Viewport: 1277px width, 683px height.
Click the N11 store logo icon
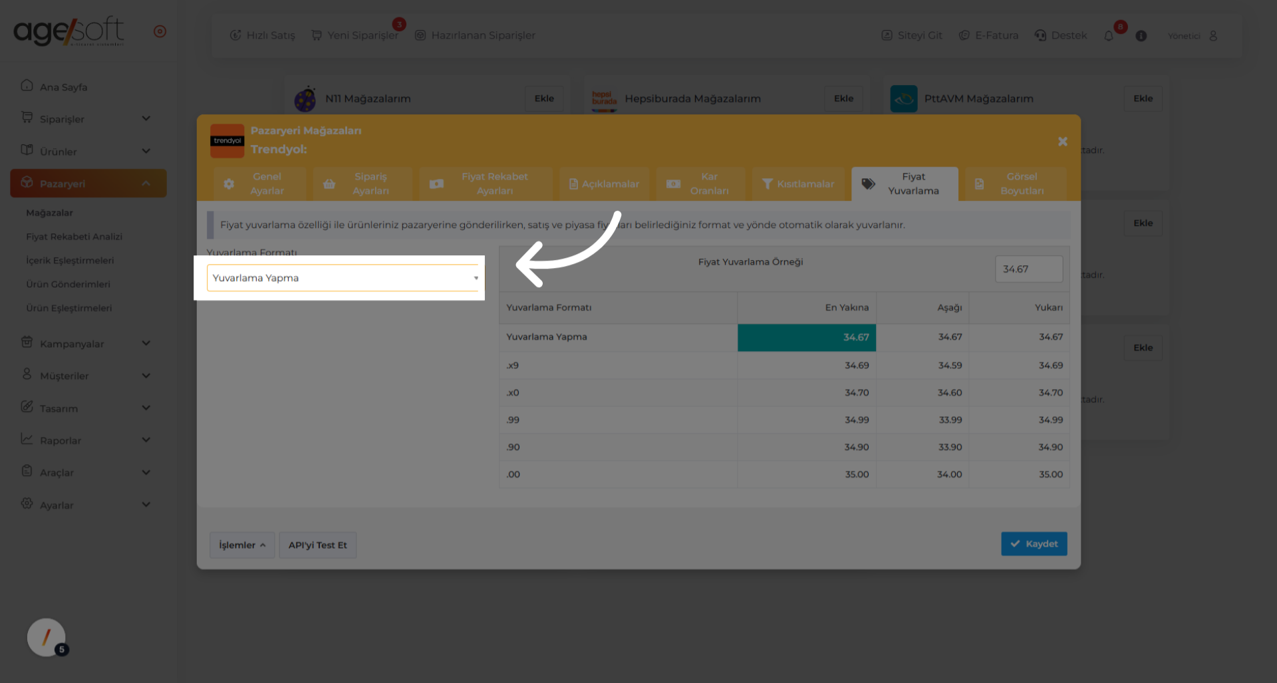305,99
